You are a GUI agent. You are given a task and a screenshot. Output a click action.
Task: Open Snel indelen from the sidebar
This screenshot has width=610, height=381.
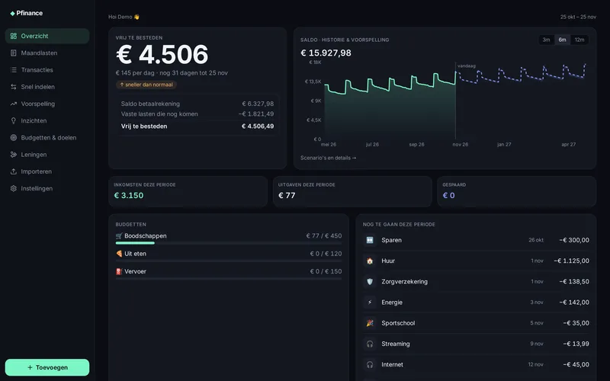click(x=47, y=87)
